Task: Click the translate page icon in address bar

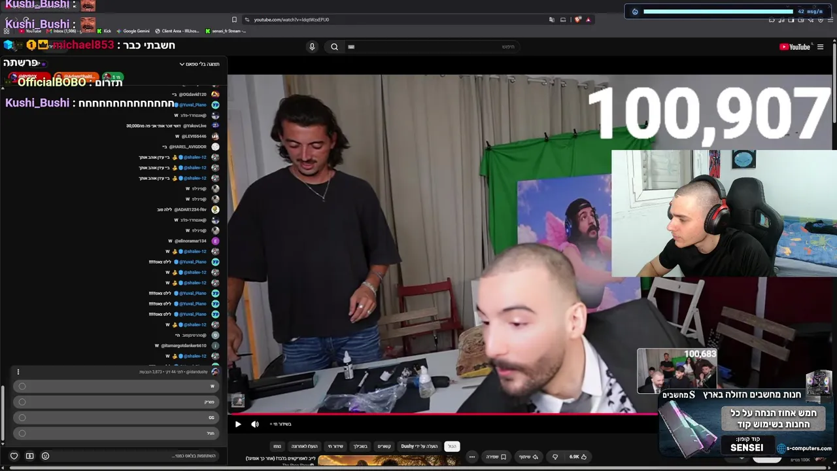Action: [552, 20]
